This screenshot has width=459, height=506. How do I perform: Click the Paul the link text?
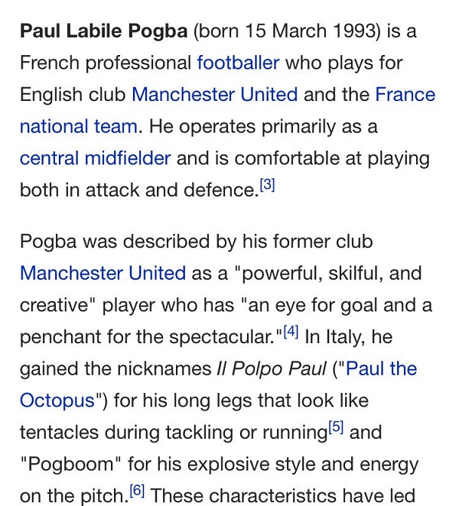click(381, 368)
